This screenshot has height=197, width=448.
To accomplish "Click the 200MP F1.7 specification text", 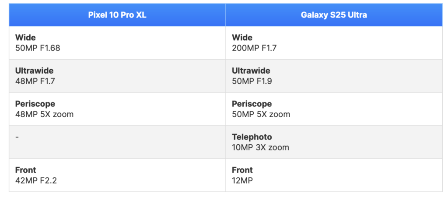I will coord(254,48).
